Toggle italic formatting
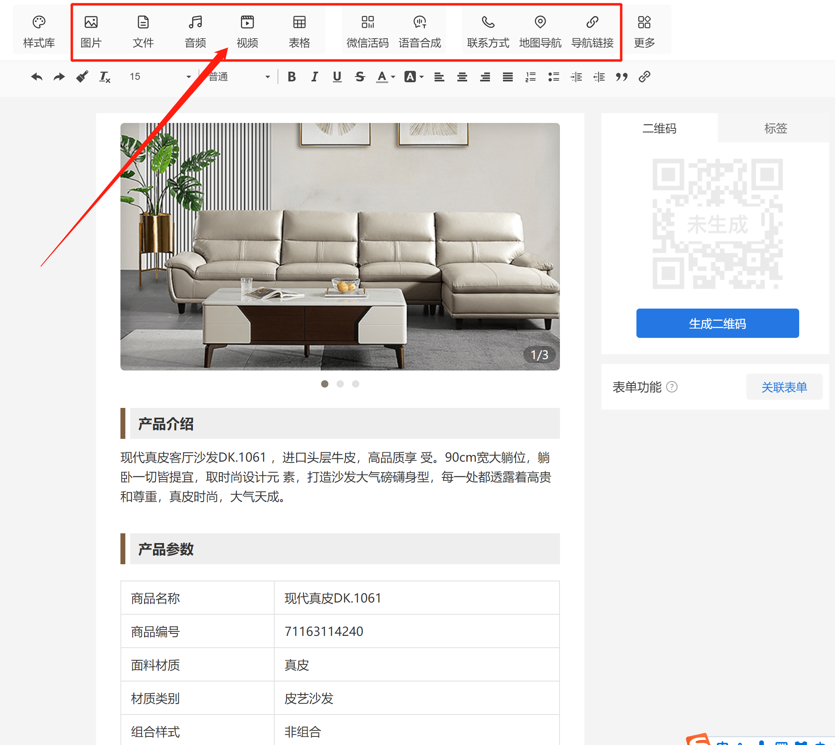Image resolution: width=835 pixels, height=745 pixels. click(314, 77)
